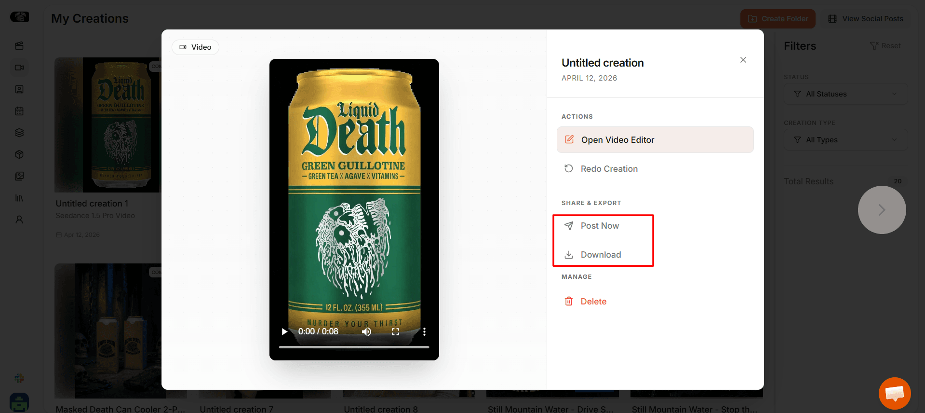925x413 pixels.
Task: Click the Video type badge
Action: [x=195, y=47]
